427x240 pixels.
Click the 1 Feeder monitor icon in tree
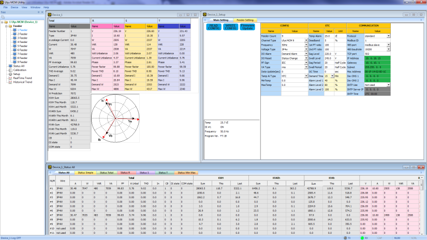click(14, 30)
